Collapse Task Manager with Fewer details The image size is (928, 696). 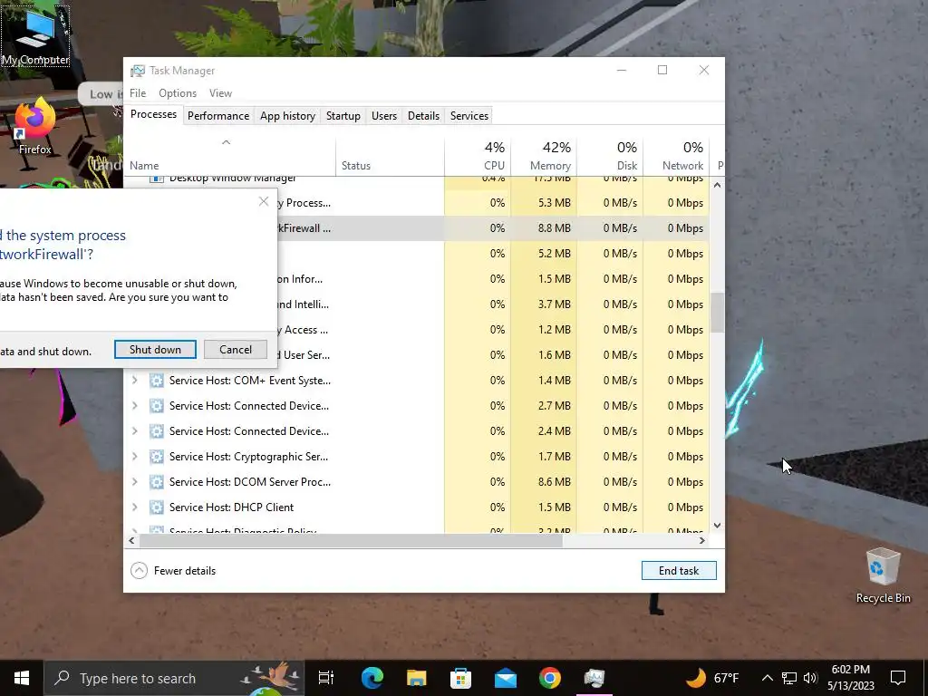[x=173, y=571]
